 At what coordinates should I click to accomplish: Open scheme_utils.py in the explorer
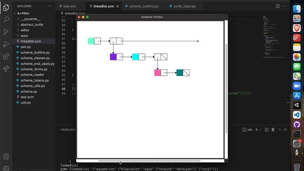coord(33,86)
